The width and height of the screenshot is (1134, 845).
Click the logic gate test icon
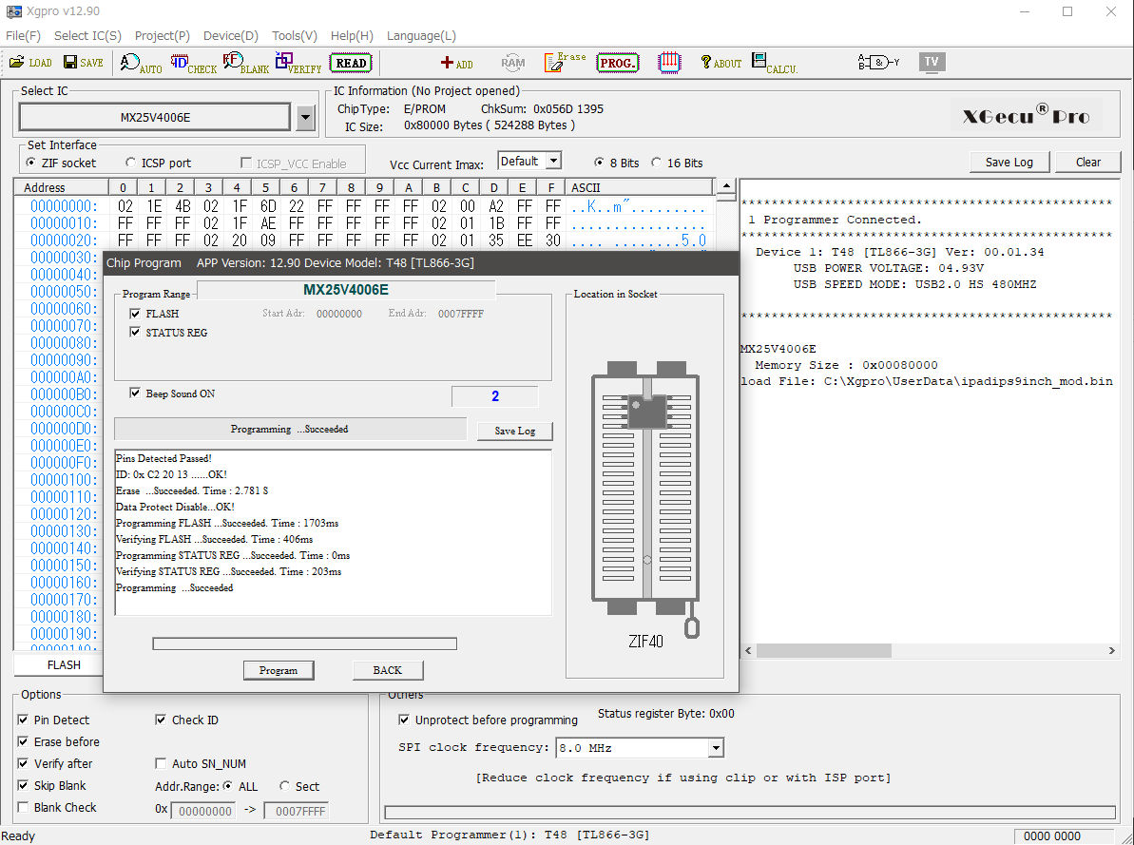point(878,62)
